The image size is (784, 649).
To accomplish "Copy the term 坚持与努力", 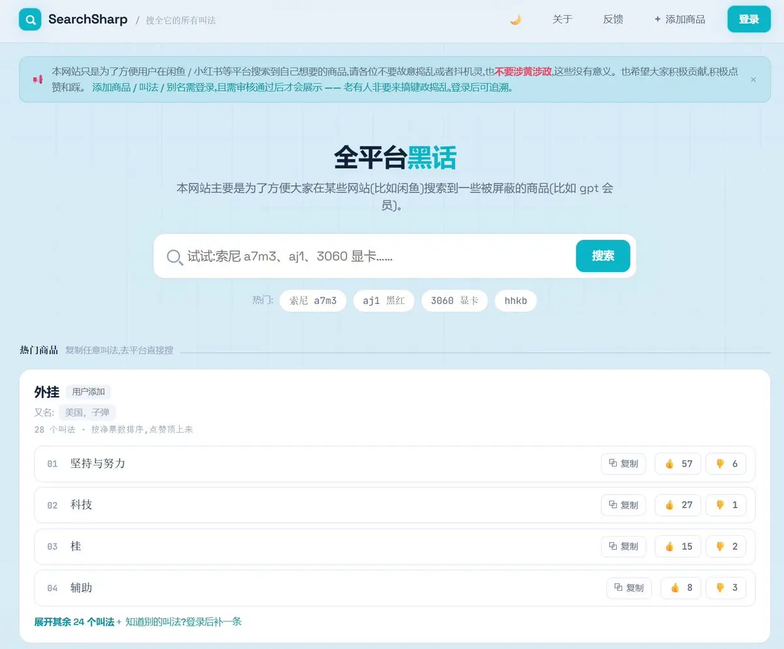I will [x=623, y=463].
